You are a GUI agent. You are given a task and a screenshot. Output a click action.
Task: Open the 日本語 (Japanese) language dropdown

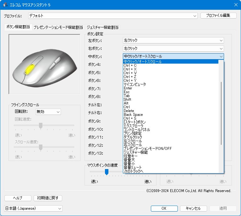point(33,208)
